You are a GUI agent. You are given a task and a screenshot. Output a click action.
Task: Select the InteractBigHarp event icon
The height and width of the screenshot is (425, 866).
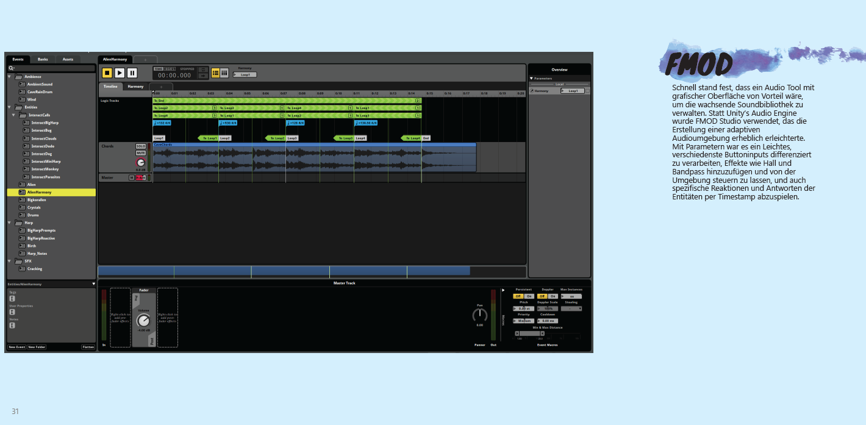click(x=26, y=123)
